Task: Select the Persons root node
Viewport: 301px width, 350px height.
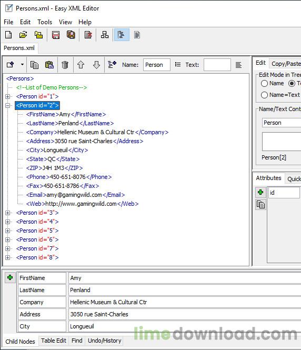Action: 20,78
